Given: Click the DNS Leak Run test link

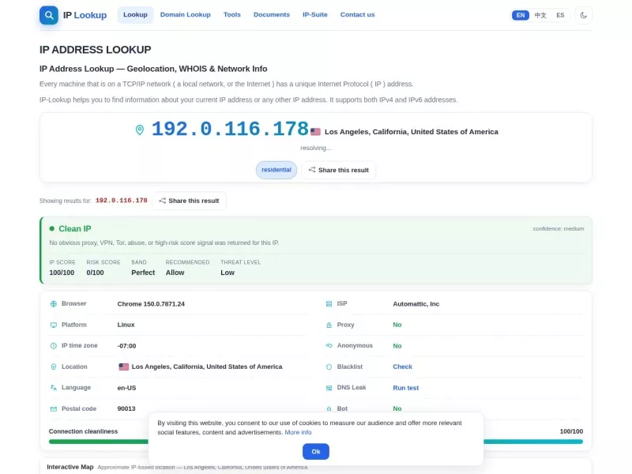Looking at the screenshot, I should (406, 388).
